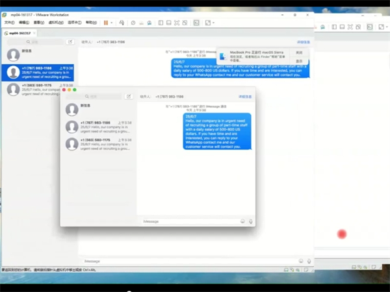Click the compose icon in the background Messages window
This screenshot has height=292, width=390.
pyautogui.click(x=70, y=42)
